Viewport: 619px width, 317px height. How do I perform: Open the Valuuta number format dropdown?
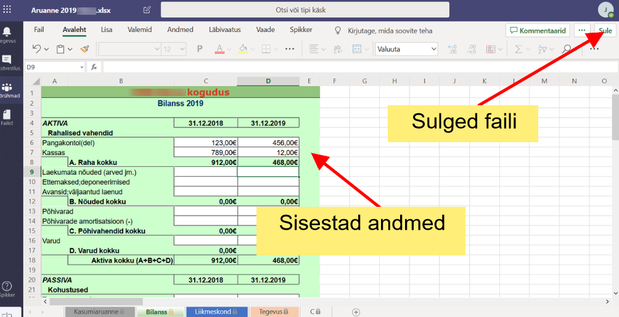406,49
